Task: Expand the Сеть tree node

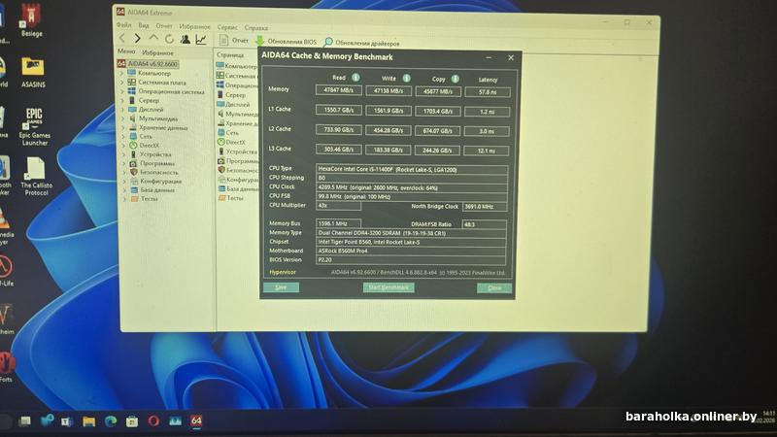Action: (x=123, y=136)
